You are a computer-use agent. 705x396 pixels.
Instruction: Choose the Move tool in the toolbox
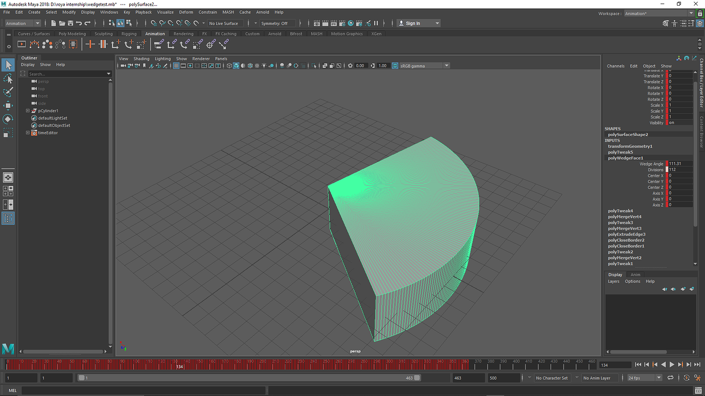tap(8, 106)
